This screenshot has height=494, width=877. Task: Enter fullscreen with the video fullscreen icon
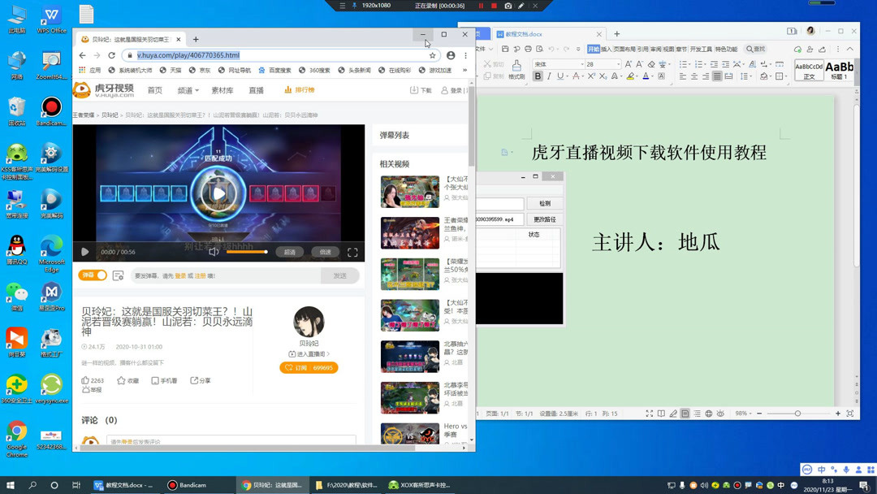(x=353, y=252)
